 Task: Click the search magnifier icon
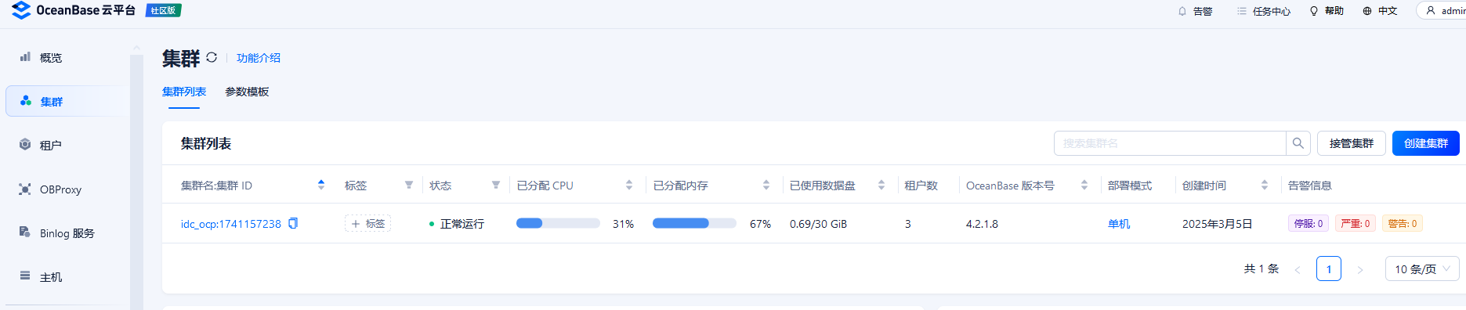click(1298, 143)
